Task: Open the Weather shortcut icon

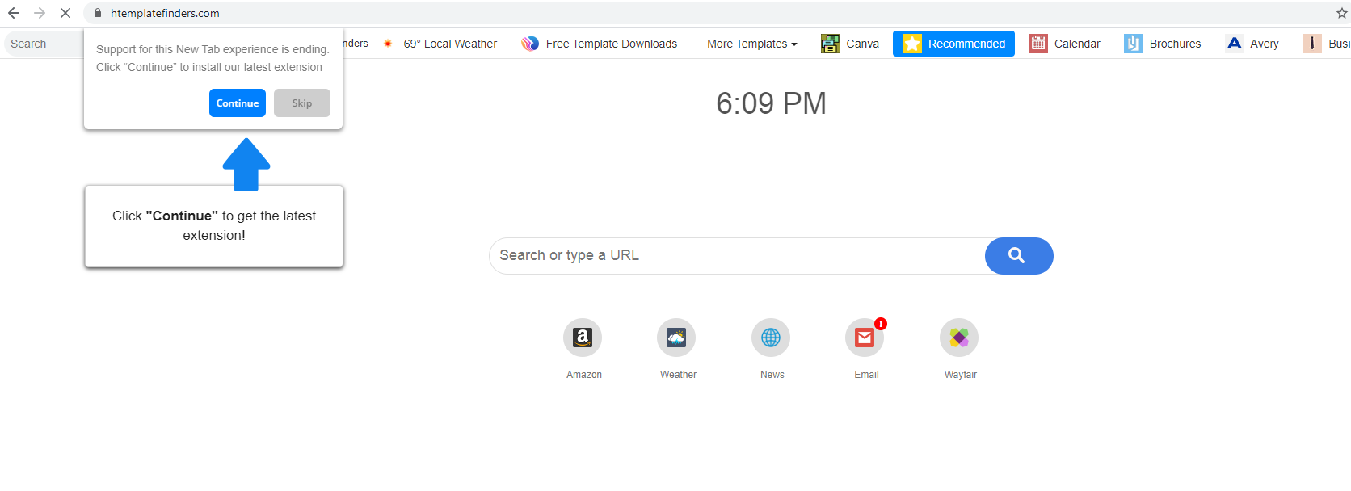Action: click(x=676, y=338)
